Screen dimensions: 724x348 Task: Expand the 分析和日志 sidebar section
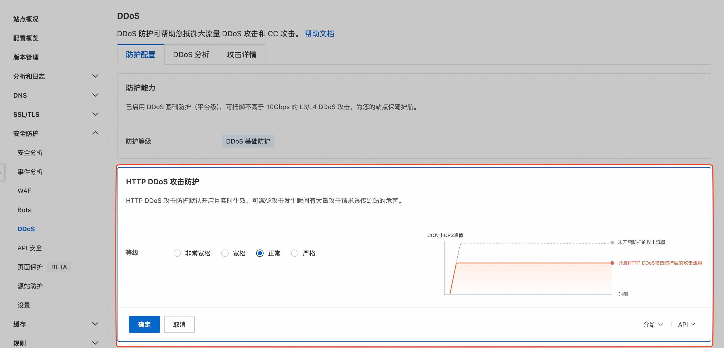[95, 76]
